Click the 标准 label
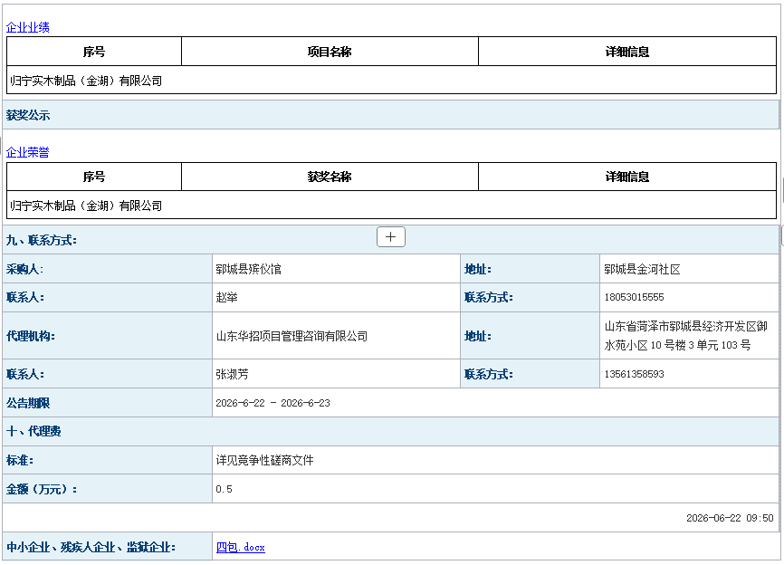This screenshot has height=565, width=784. pos(20,460)
